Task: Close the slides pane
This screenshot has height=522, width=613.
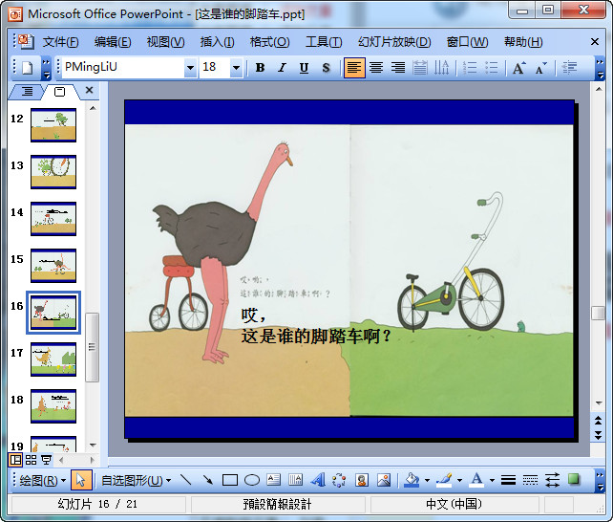Action: pyautogui.click(x=89, y=91)
